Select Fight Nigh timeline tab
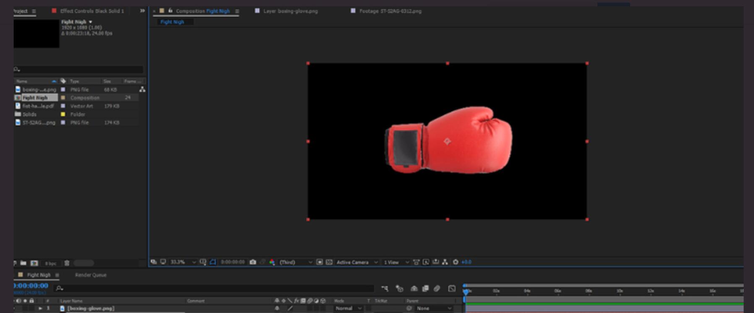This screenshot has width=754, height=313. (39, 275)
